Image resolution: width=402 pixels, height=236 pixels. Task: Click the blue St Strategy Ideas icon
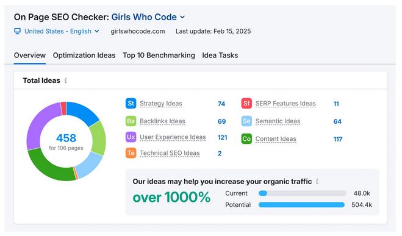point(131,103)
